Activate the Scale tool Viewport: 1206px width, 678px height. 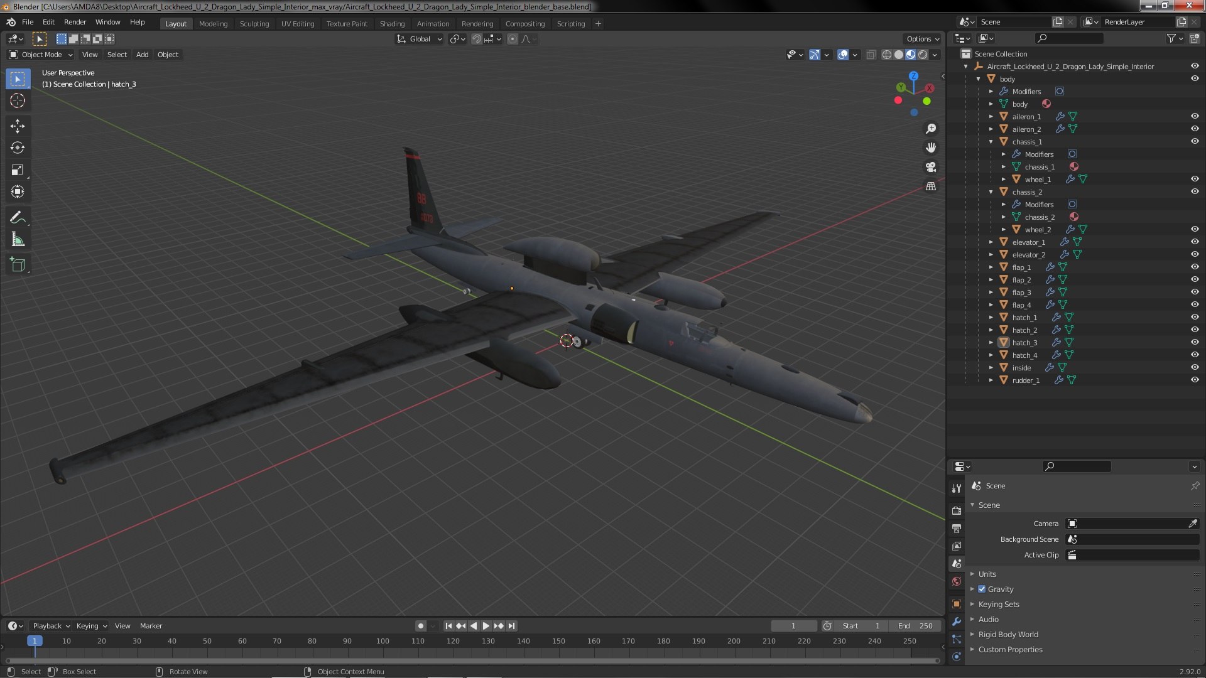pos(18,170)
